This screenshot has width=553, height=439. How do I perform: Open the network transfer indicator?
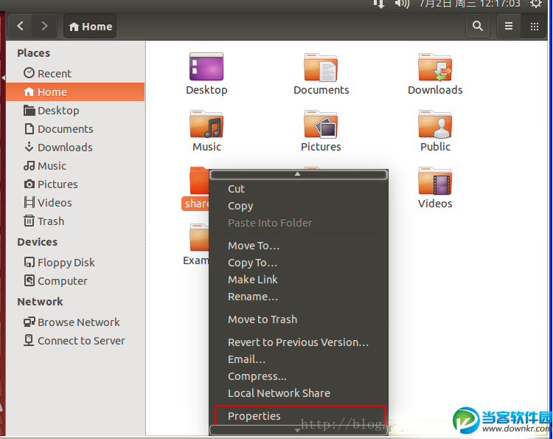(x=379, y=4)
